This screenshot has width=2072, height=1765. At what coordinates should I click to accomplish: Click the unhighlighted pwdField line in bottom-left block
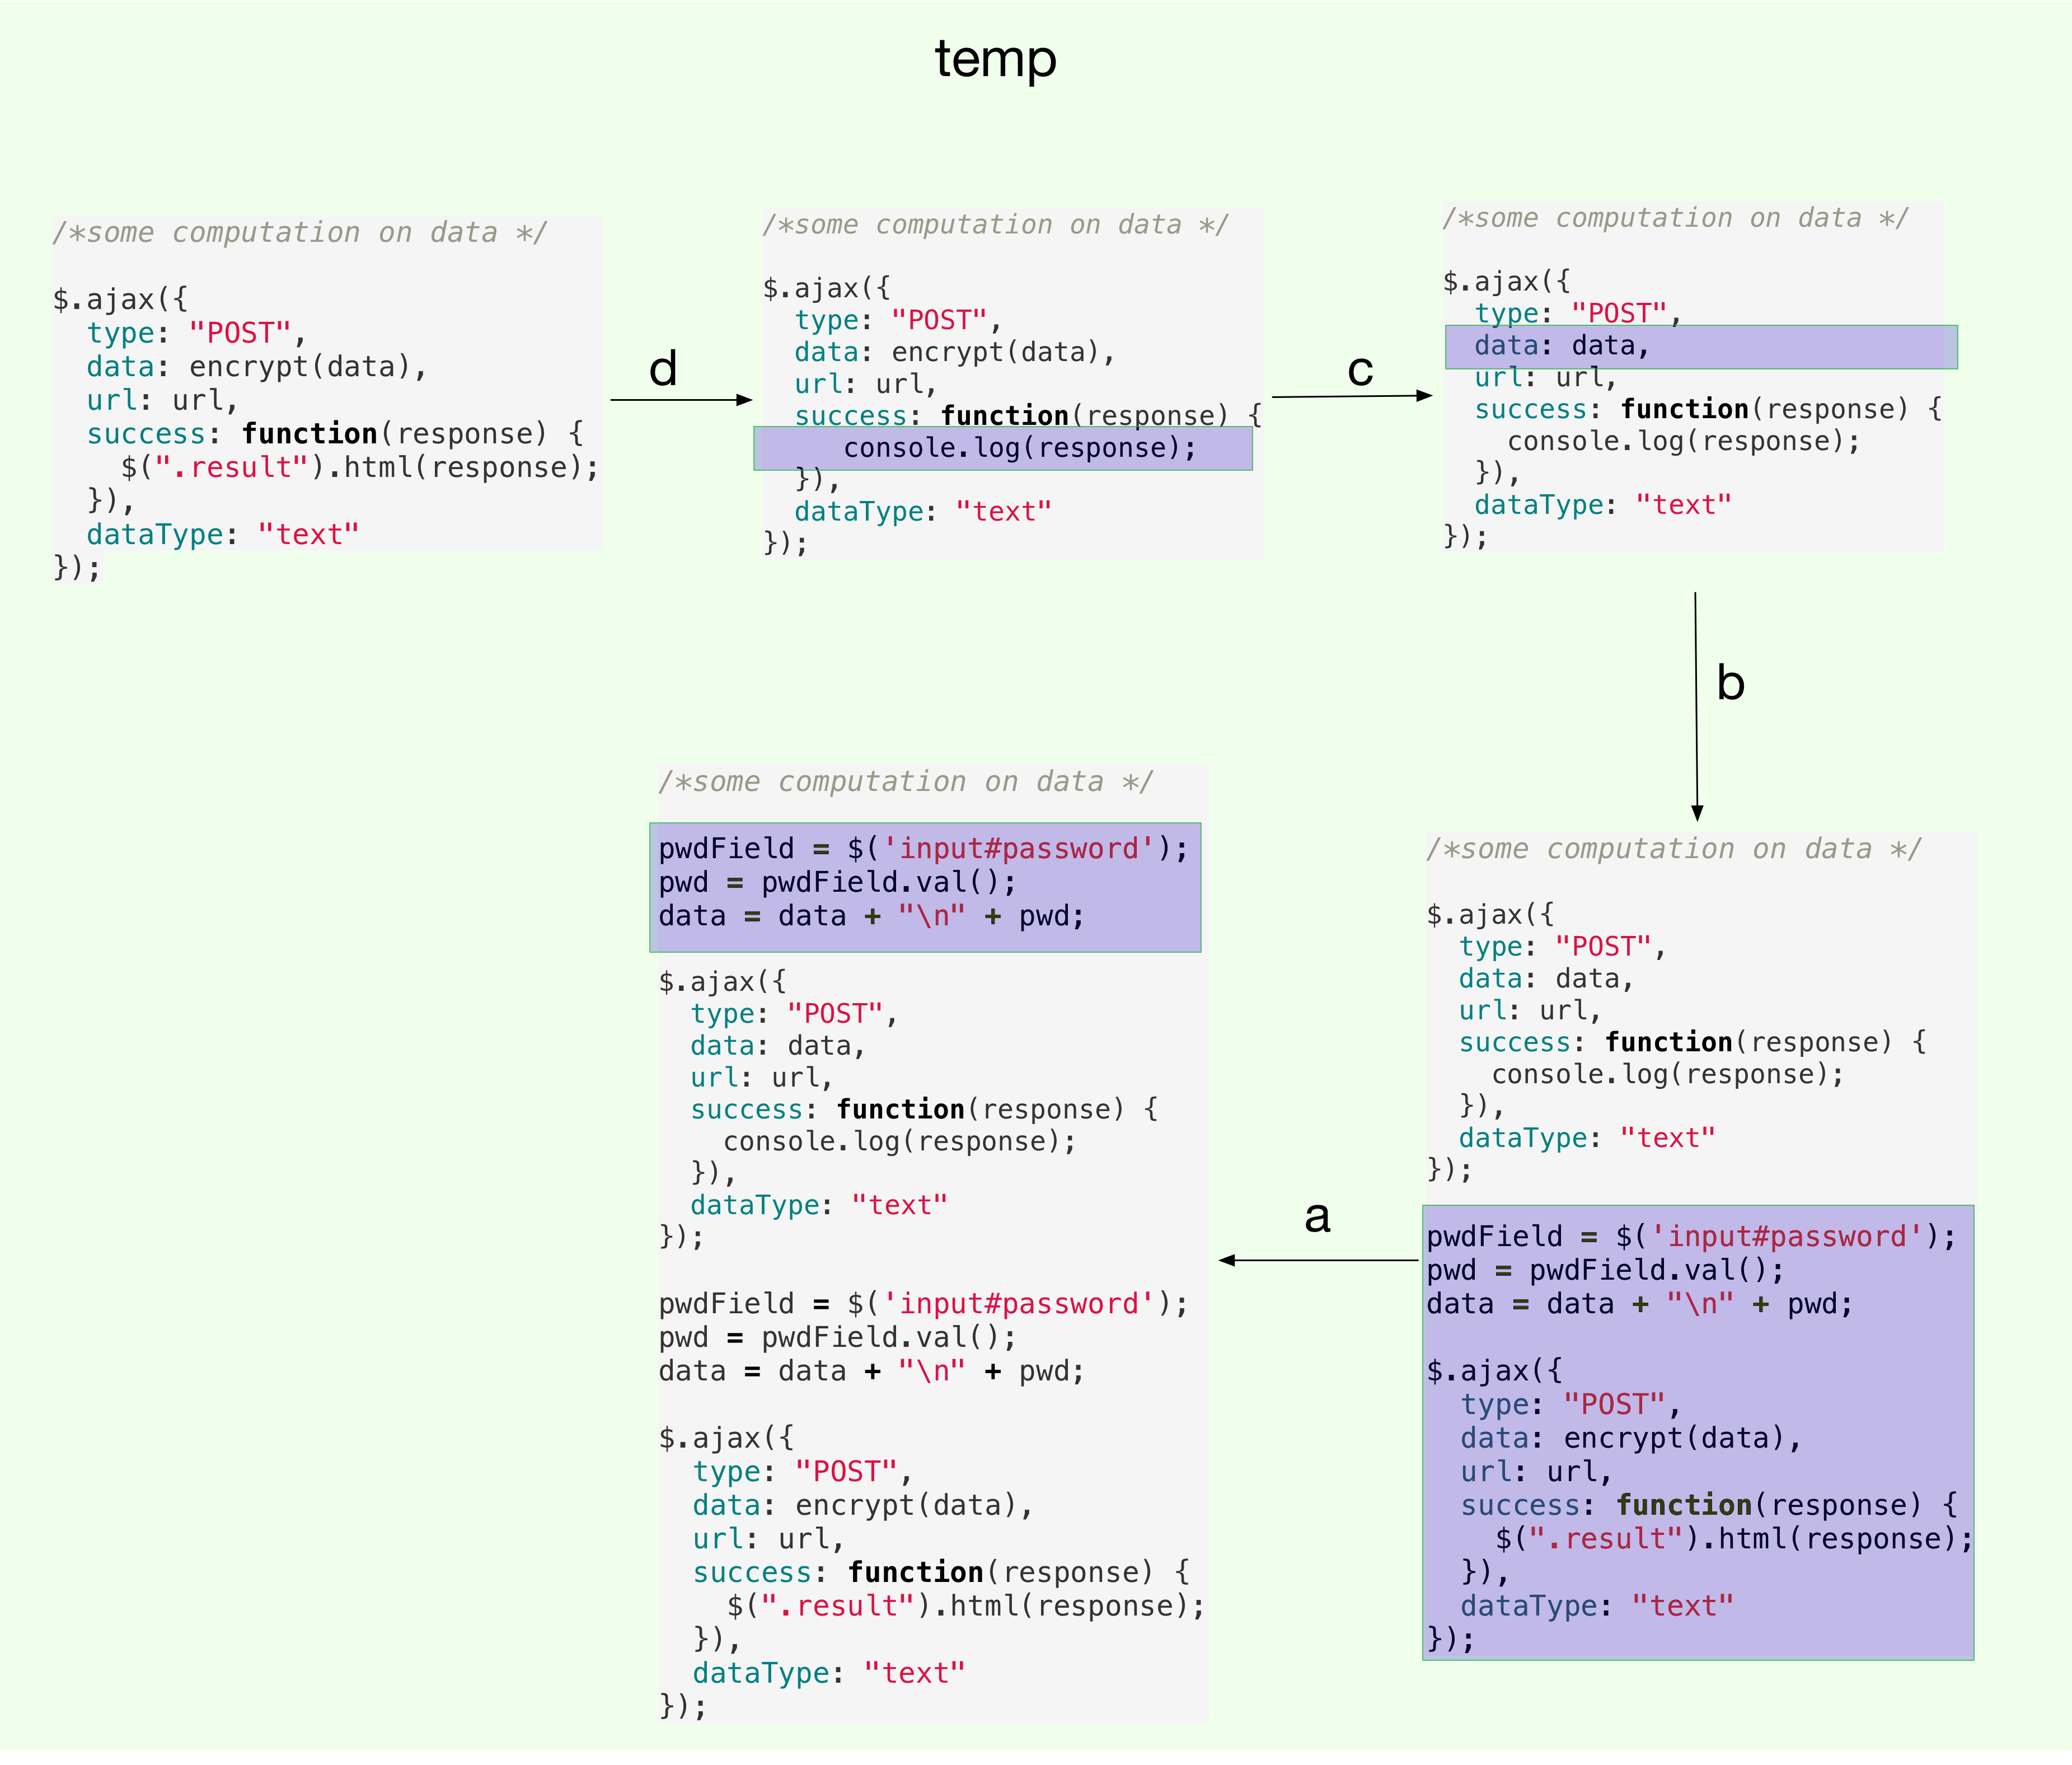click(x=922, y=1304)
